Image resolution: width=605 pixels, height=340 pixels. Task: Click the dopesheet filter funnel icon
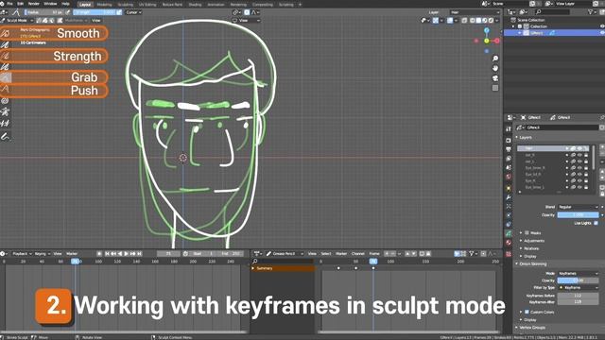(x=472, y=254)
